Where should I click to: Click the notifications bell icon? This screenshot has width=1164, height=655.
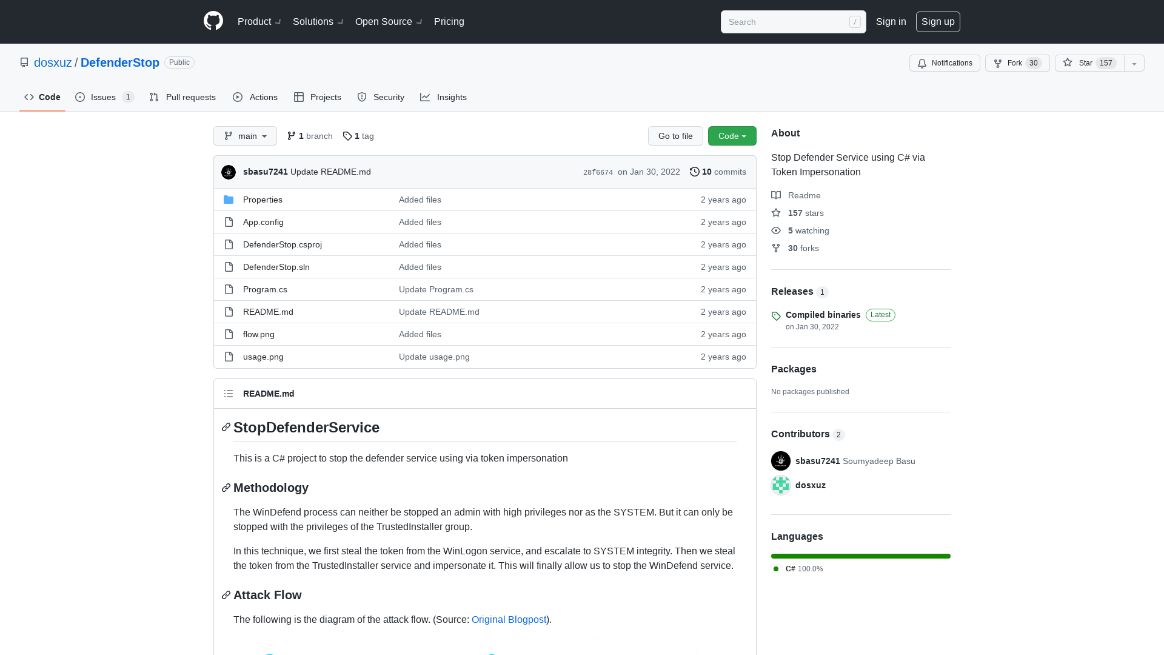(922, 63)
